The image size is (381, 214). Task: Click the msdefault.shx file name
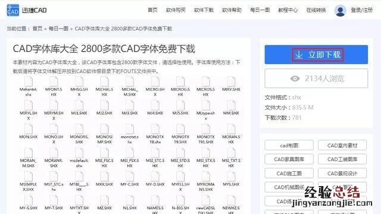point(79,163)
